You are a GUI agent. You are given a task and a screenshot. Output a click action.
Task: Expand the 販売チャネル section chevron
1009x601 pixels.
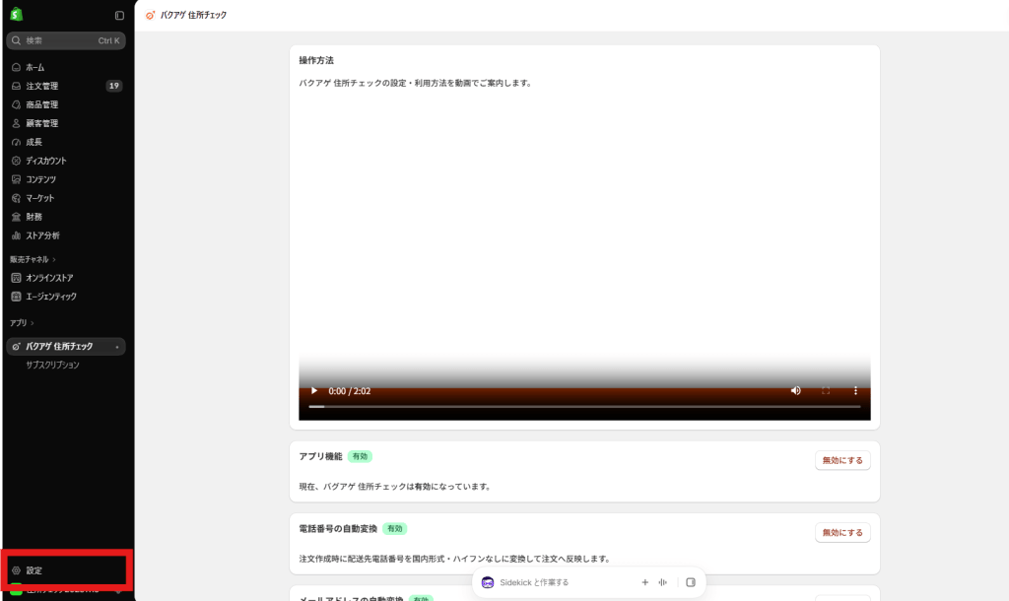click(54, 259)
